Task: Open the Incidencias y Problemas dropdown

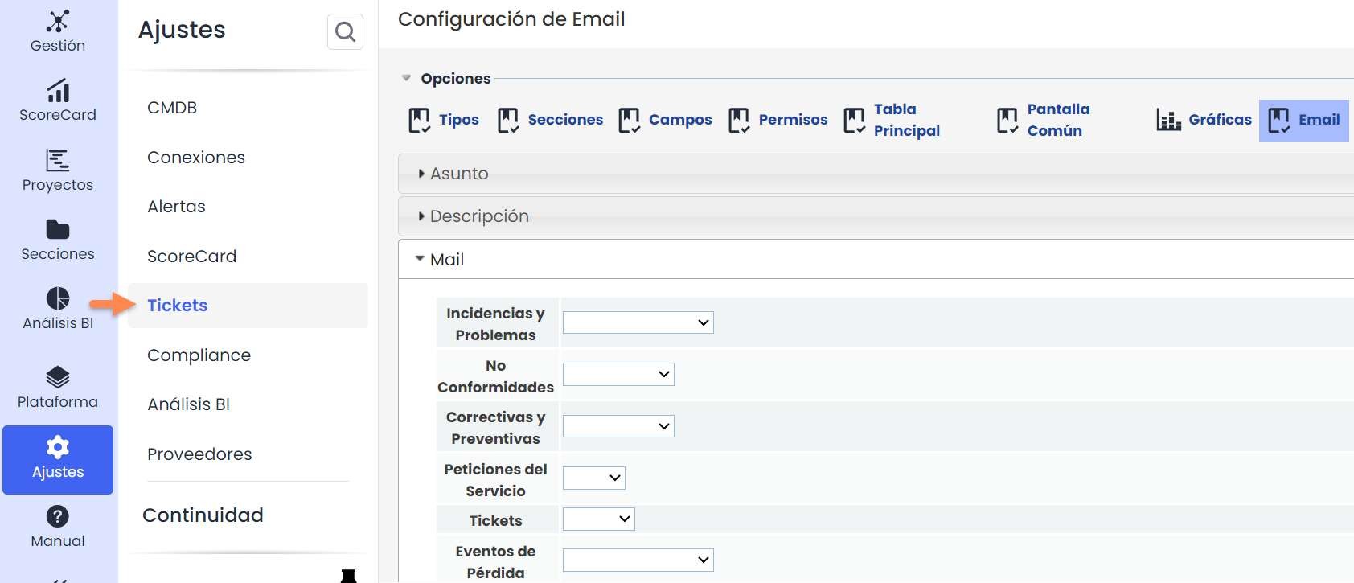Action: tap(638, 322)
